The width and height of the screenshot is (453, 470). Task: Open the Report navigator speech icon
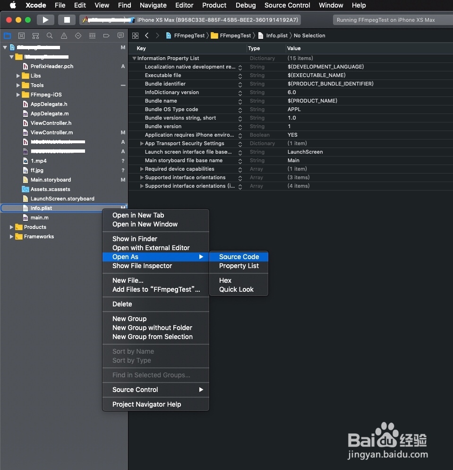pyautogui.click(x=120, y=35)
